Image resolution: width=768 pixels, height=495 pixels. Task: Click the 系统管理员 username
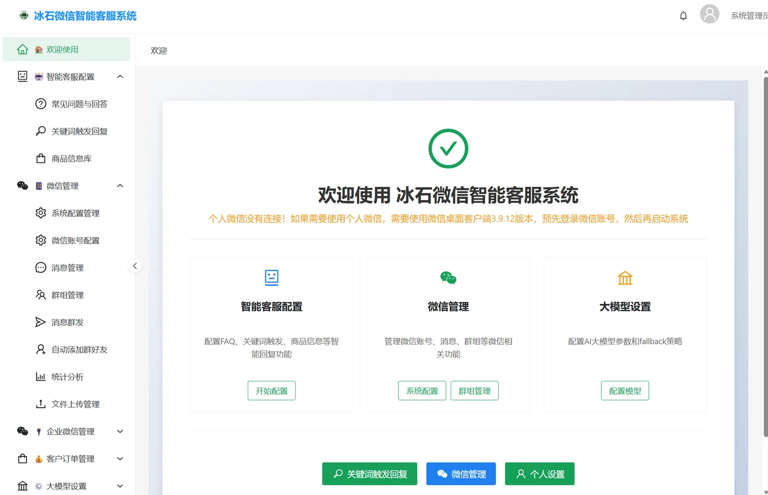[749, 16]
